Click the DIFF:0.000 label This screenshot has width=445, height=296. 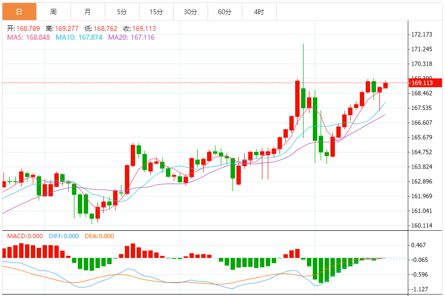(64, 236)
